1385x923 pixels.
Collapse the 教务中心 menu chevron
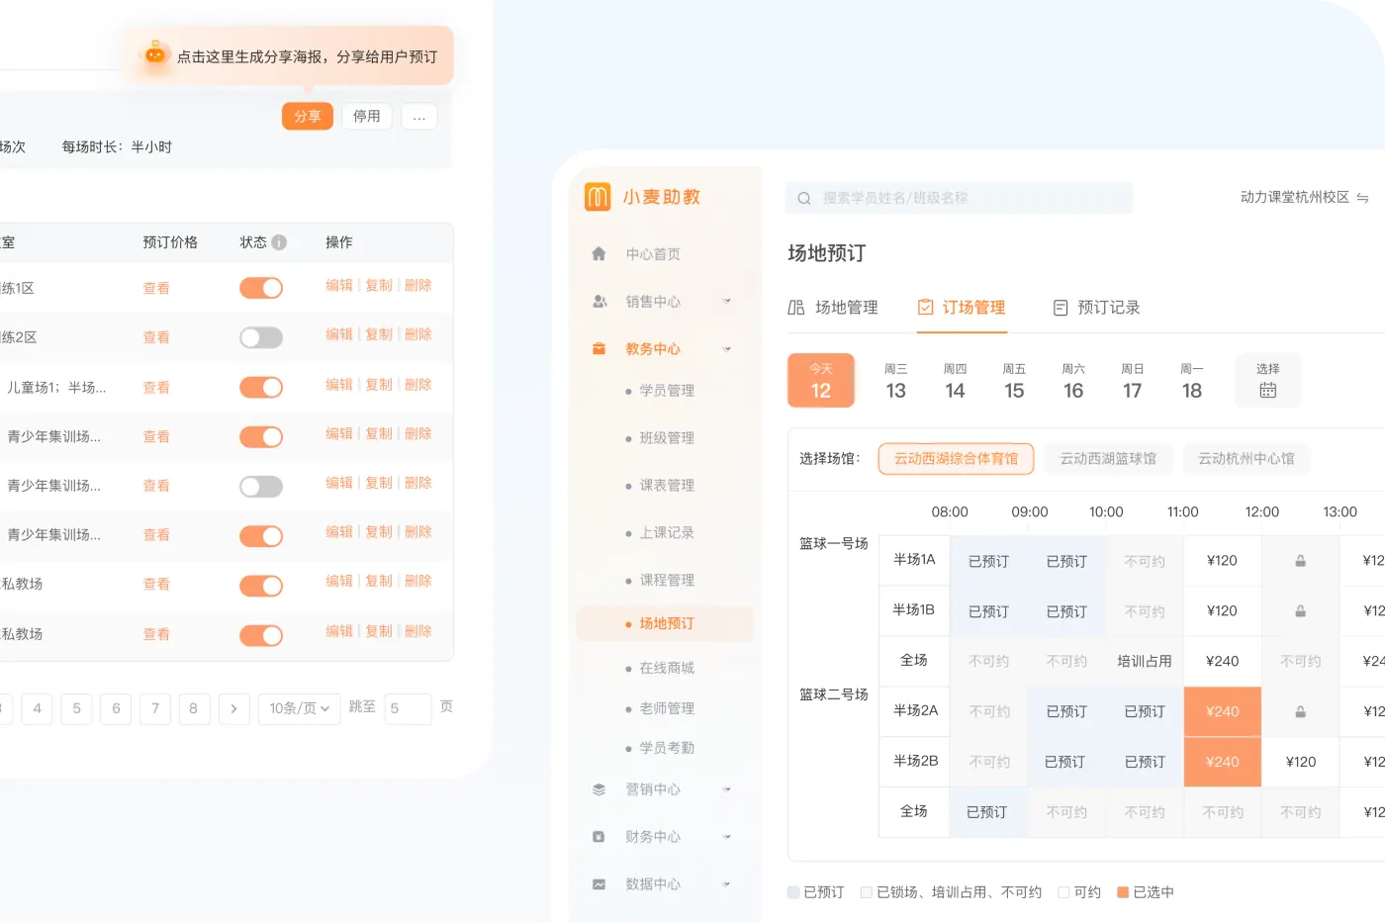(727, 348)
